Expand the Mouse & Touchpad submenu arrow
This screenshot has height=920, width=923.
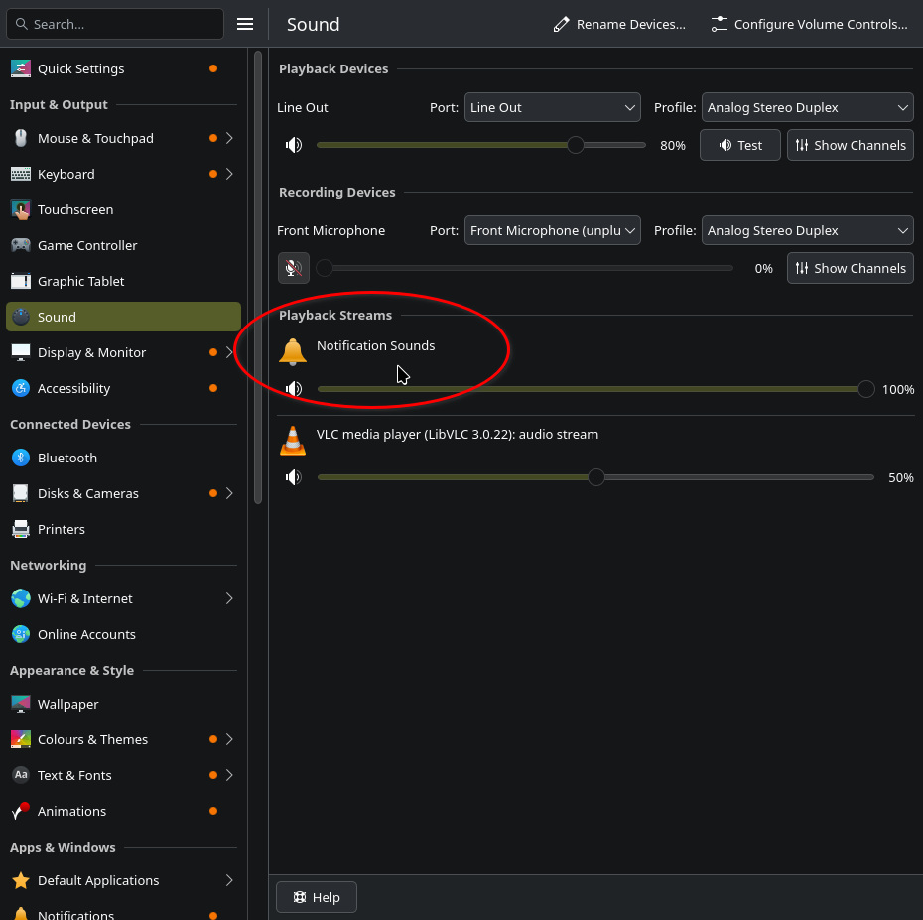pyautogui.click(x=229, y=138)
